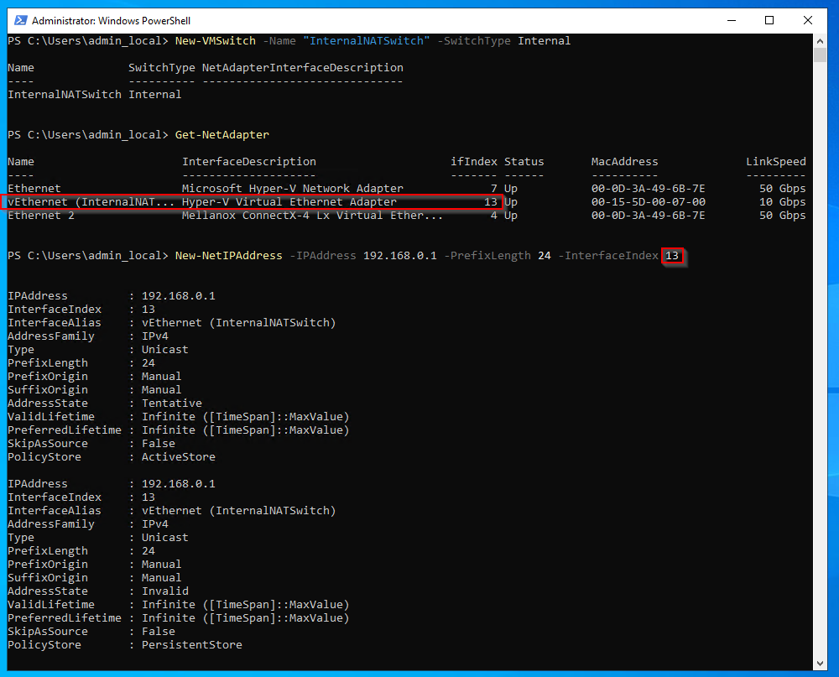The width and height of the screenshot is (839, 677).
Task: Click the "InternalNATSwitch" quoted string
Action: pos(367,40)
